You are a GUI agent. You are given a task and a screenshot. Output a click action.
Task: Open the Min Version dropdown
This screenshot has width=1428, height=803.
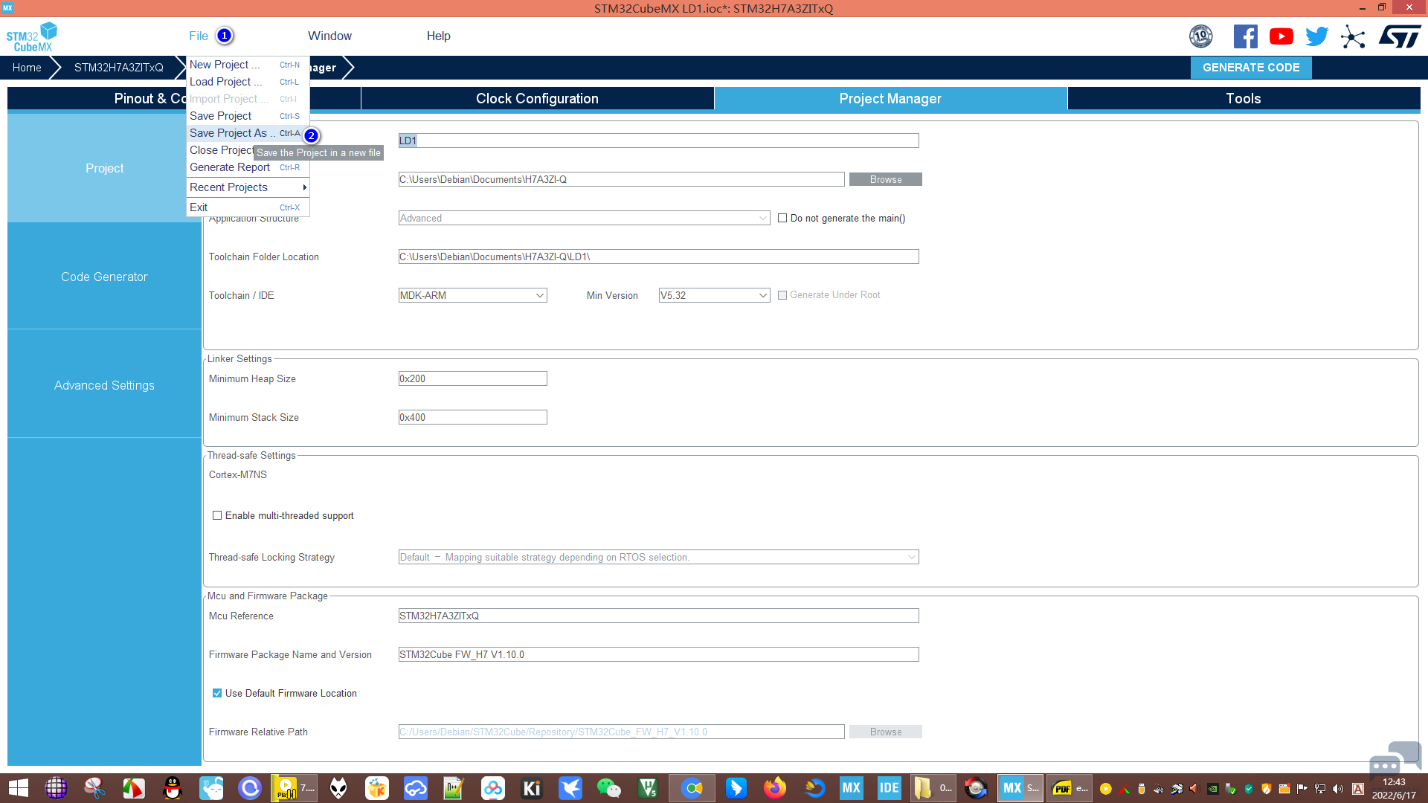(x=714, y=295)
